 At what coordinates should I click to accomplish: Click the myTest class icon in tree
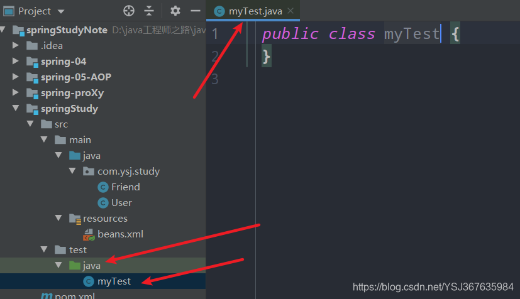89,281
